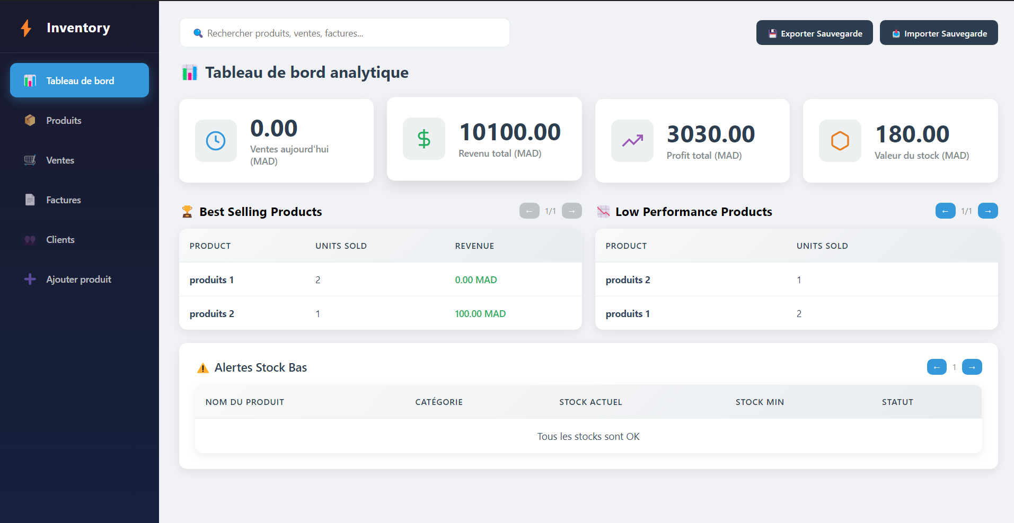The height and width of the screenshot is (523, 1014).
Task: Click the warning triangle in Alertes Stock Bas
Action: click(202, 368)
